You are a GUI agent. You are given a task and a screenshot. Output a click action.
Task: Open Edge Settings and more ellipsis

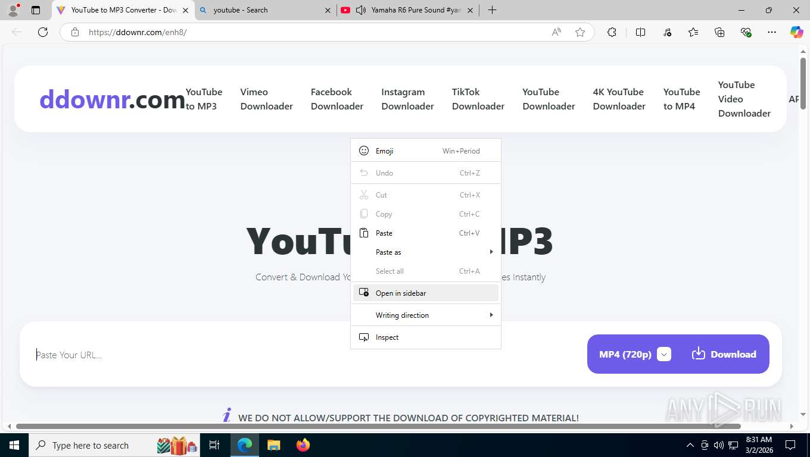pyautogui.click(x=772, y=32)
